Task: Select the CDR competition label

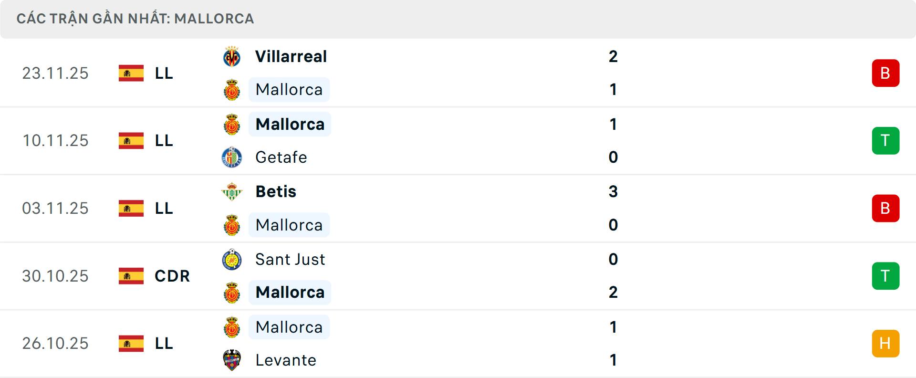Action: (172, 276)
